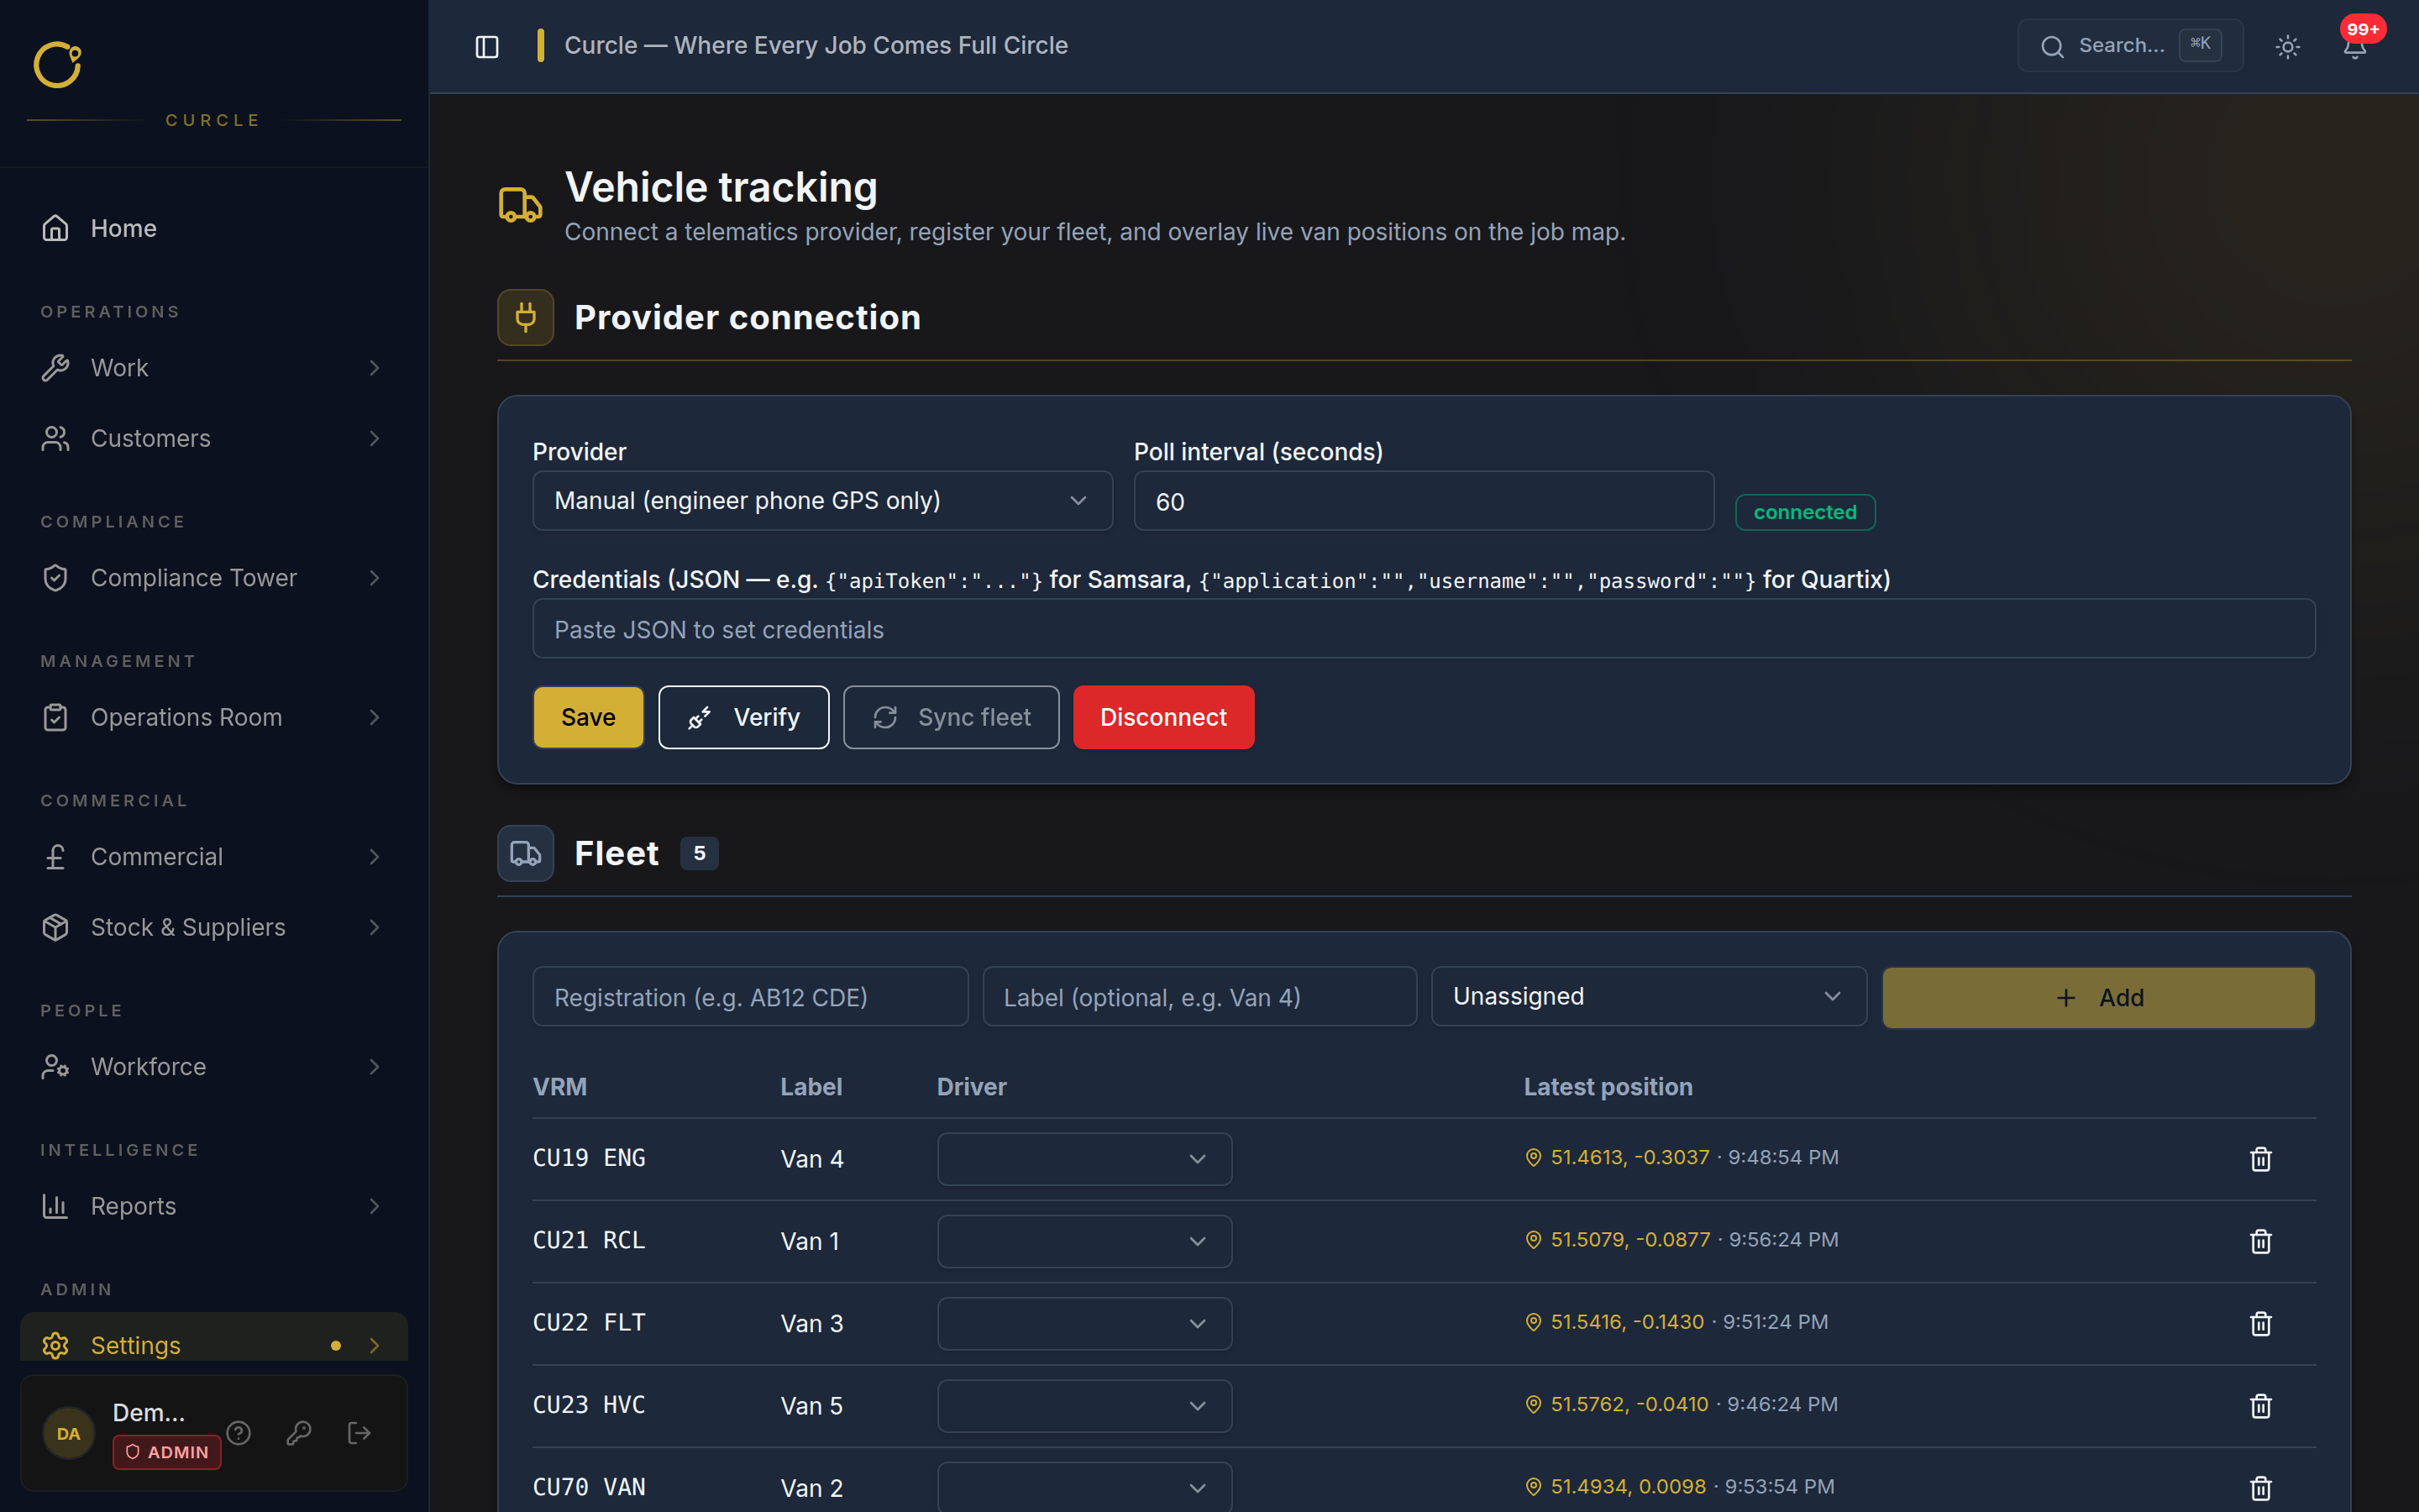Screen dimensions: 2419x1512
Task: Delete the CU70 VAN vehicle row
Action: (x=2260, y=1488)
